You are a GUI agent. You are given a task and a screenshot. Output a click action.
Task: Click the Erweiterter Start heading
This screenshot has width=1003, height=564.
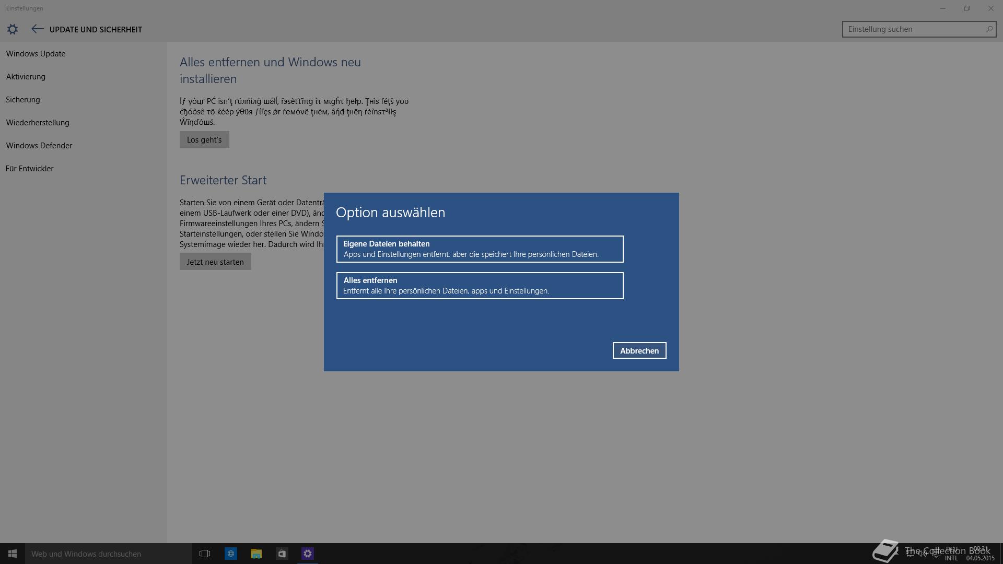point(223,180)
